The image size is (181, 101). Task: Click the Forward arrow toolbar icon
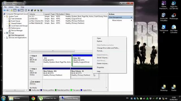coord(8,10)
